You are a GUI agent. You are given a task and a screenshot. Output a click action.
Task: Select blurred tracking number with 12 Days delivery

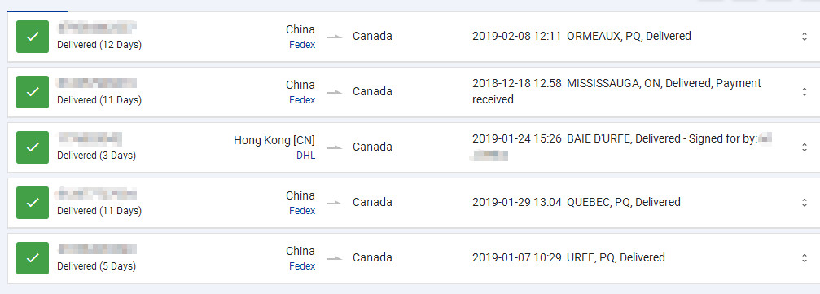coord(97,27)
